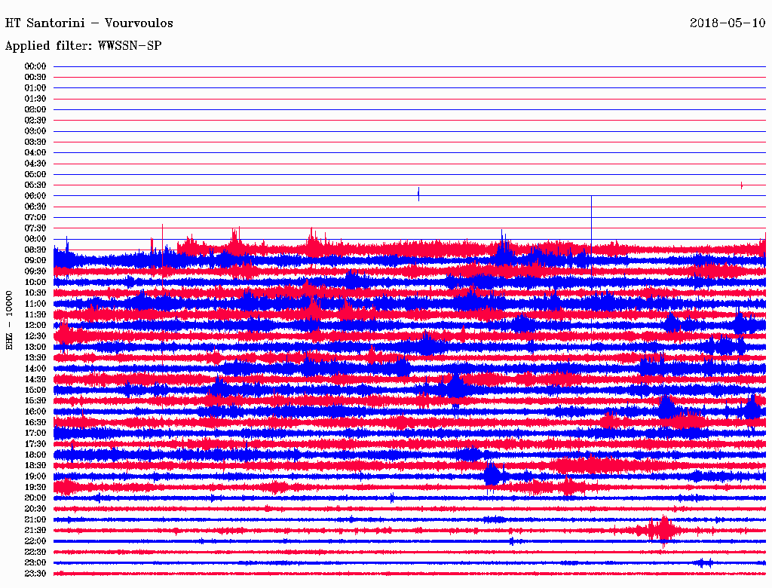Image resolution: width=772 pixels, height=588 pixels.
Task: Click the short blue spike on the 06:00 trace
Action: (418, 194)
